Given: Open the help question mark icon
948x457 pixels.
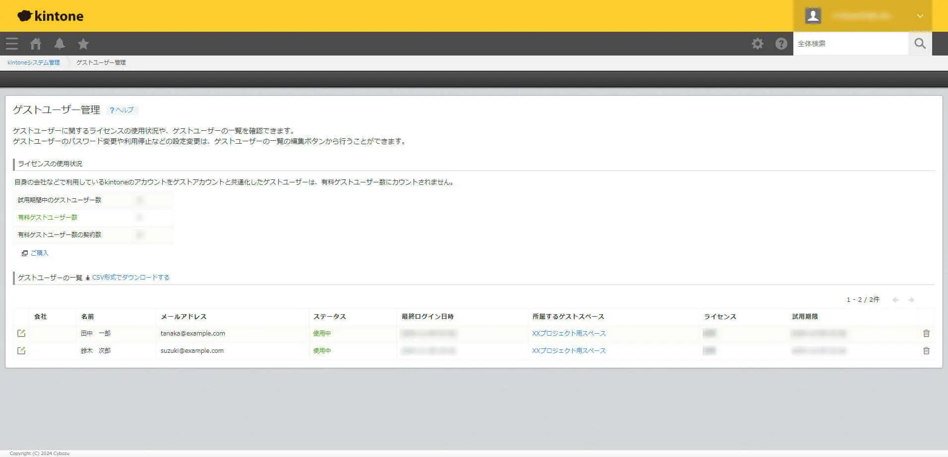Looking at the screenshot, I should [x=781, y=44].
